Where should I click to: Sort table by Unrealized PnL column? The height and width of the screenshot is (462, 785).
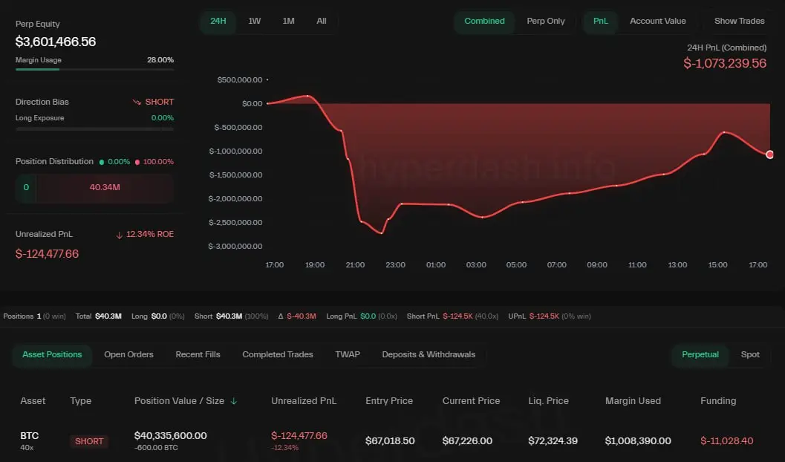pos(304,401)
